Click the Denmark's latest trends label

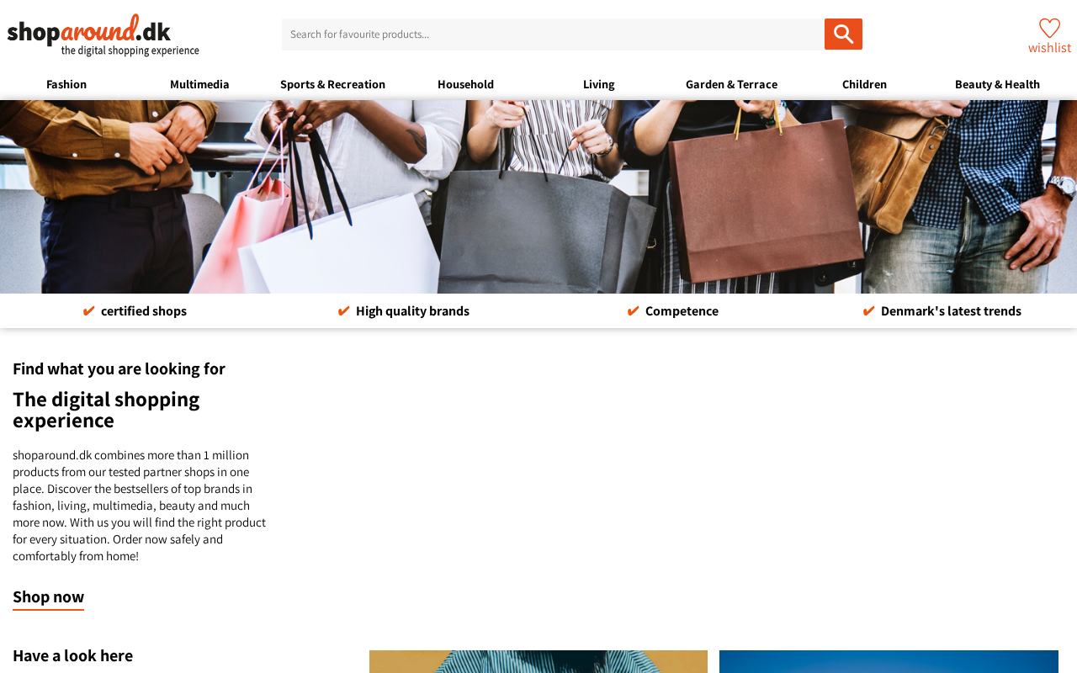(951, 311)
